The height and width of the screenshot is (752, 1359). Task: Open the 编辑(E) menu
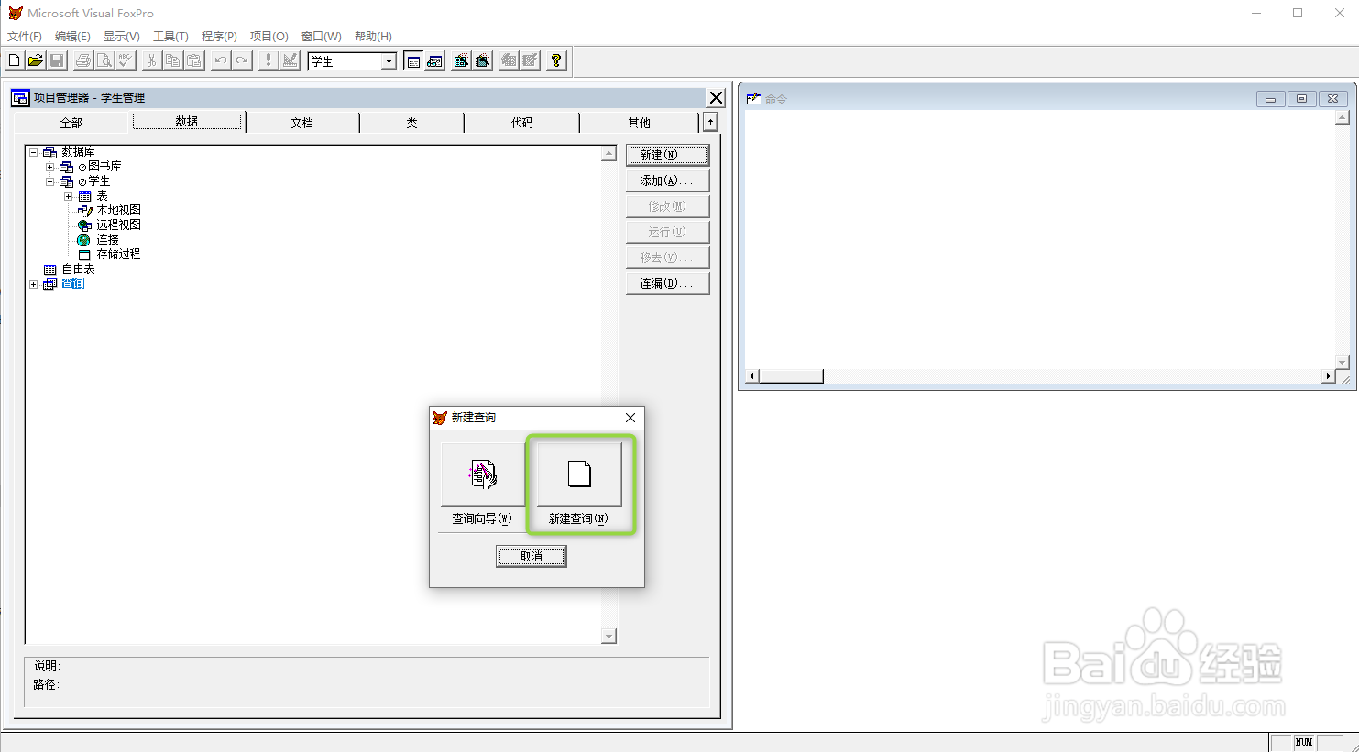tap(72, 37)
